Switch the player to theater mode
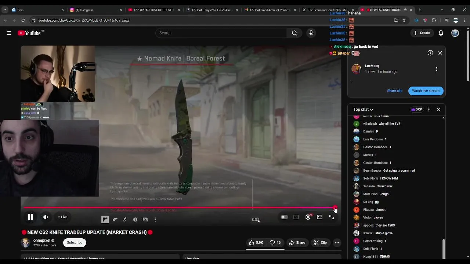The height and width of the screenshot is (264, 470). (319, 217)
